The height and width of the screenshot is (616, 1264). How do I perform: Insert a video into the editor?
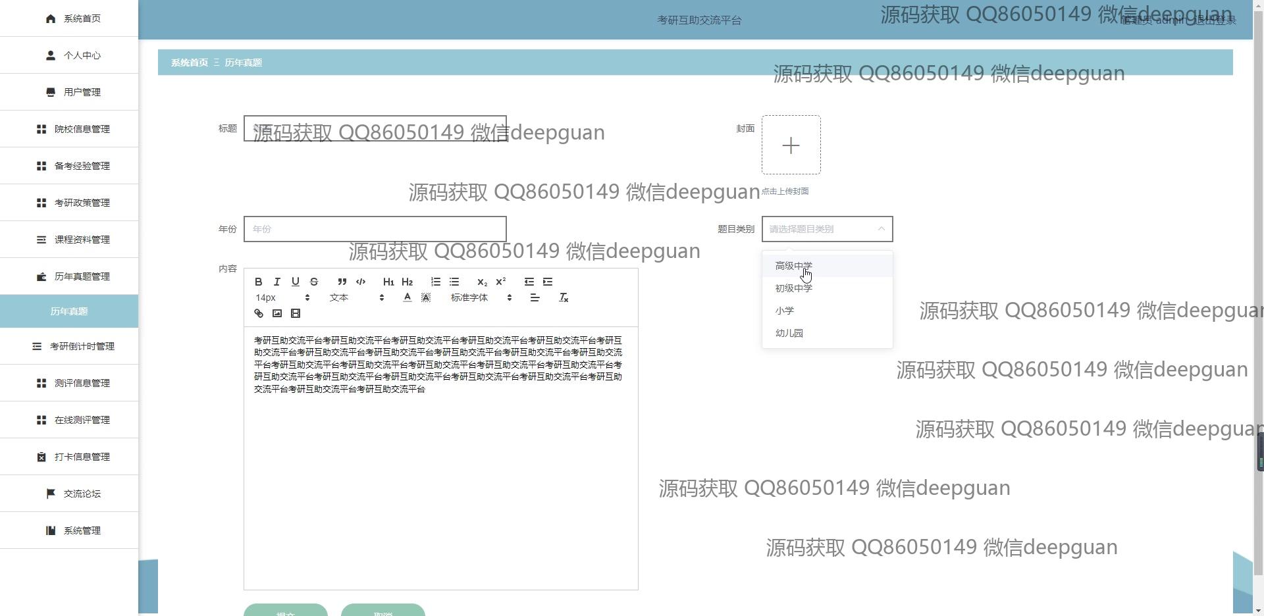tap(296, 313)
